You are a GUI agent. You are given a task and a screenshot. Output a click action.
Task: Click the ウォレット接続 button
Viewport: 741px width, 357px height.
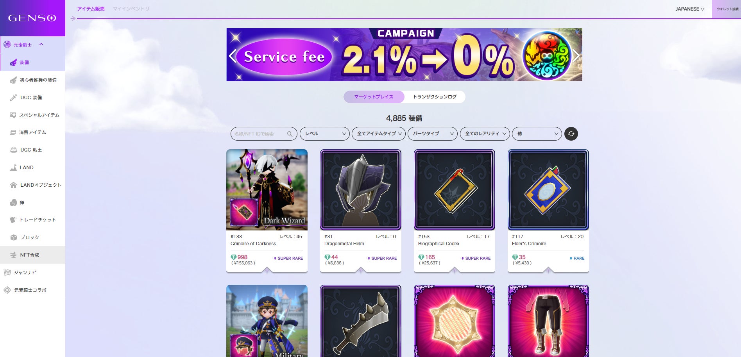[727, 9]
